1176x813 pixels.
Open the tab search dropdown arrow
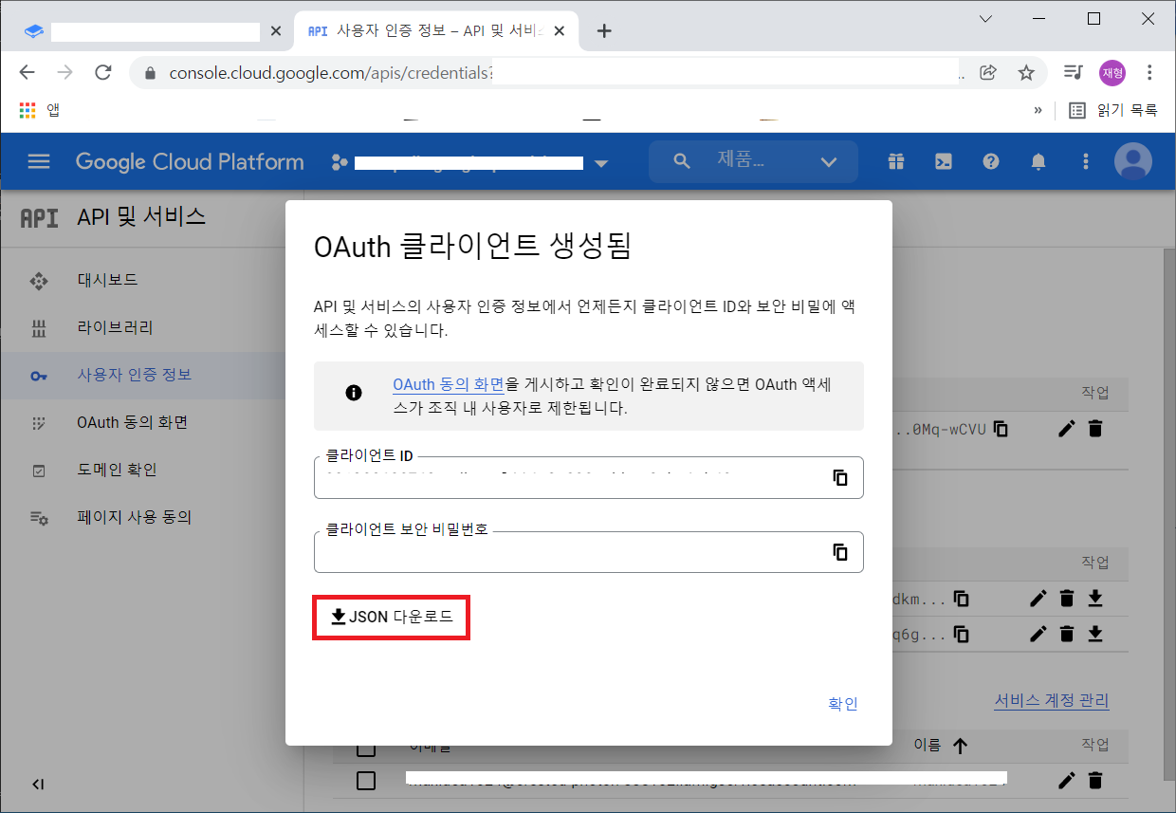985,19
